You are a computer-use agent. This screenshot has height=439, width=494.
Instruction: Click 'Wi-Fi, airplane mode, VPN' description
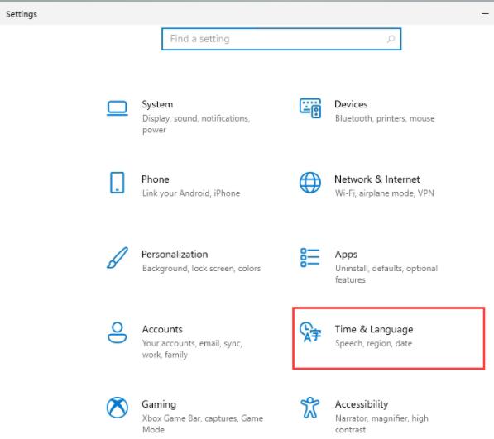click(385, 193)
